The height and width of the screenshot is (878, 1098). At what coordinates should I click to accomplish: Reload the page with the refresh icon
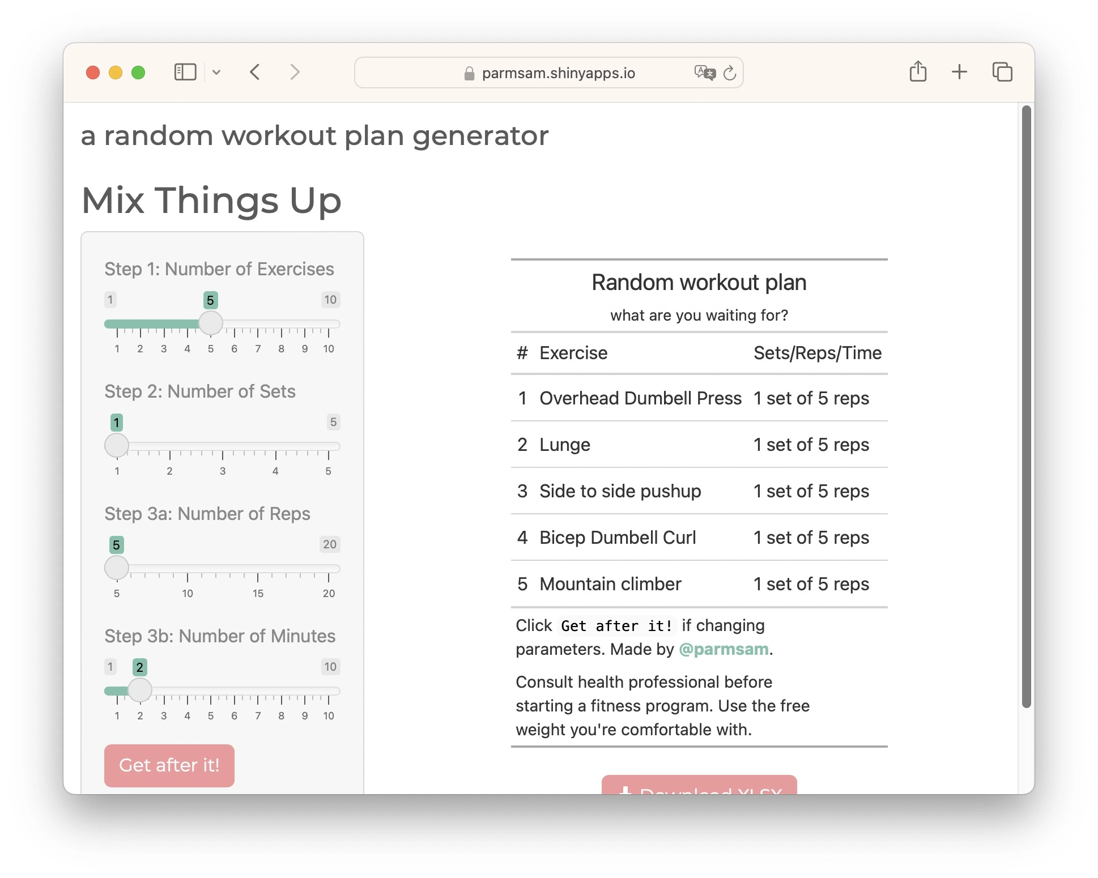[x=730, y=73]
